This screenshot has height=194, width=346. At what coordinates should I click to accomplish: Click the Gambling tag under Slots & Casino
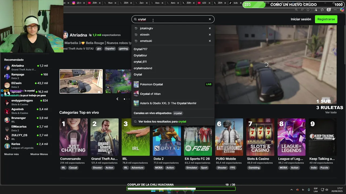point(254,168)
